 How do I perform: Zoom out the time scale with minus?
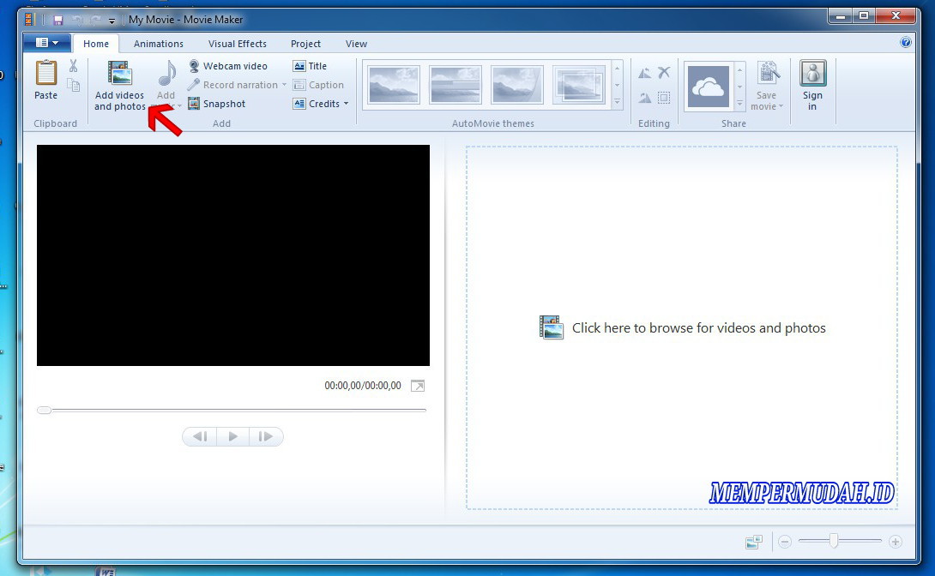click(785, 542)
